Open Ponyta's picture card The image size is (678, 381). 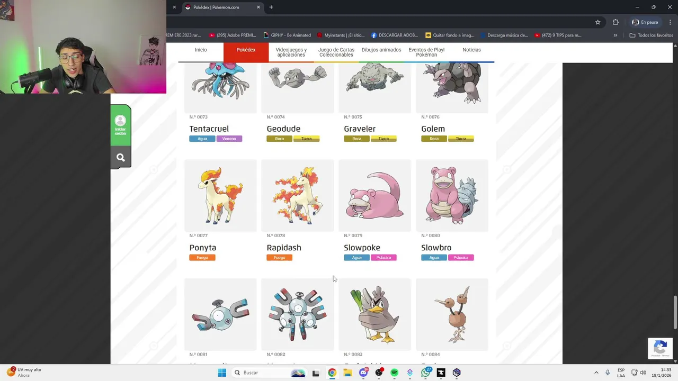click(x=220, y=195)
